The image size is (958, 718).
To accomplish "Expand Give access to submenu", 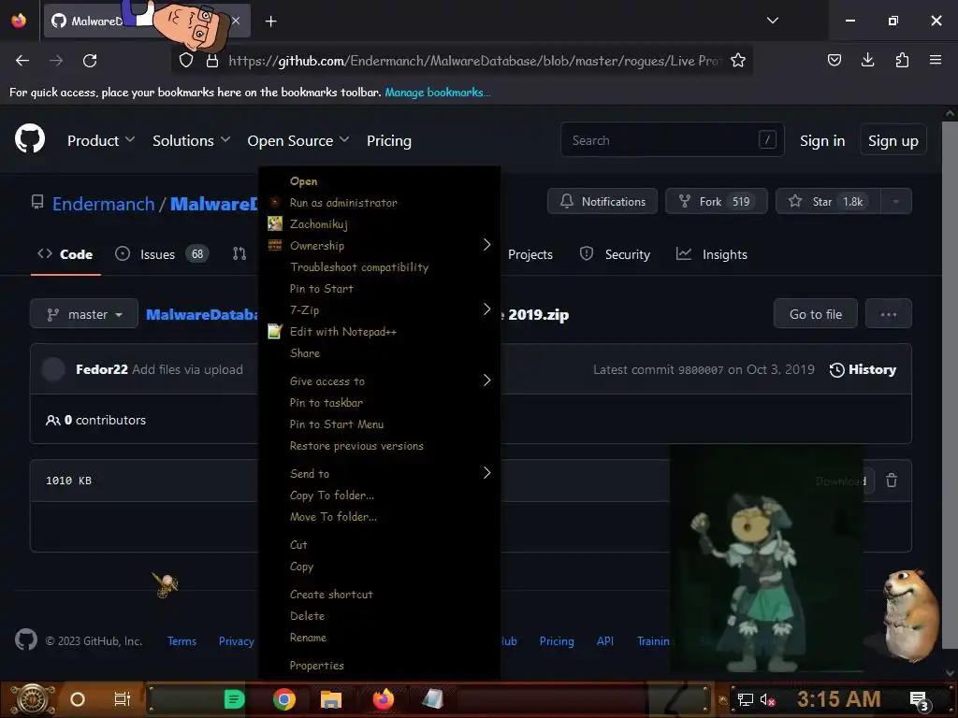I will (x=379, y=381).
